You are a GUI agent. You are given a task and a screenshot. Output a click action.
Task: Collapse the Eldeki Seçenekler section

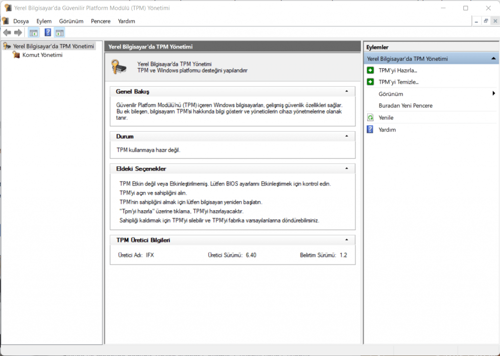click(346, 169)
